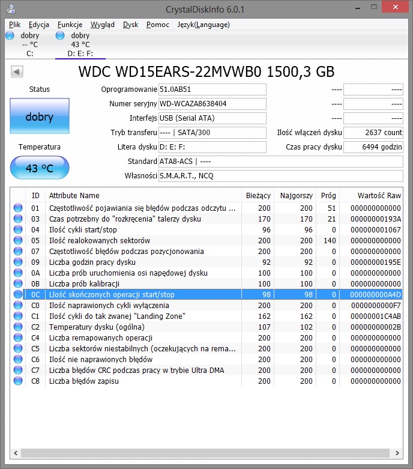This screenshot has height=469, width=413.
Task: Click the 43 °C temperature button
Action: click(40, 168)
